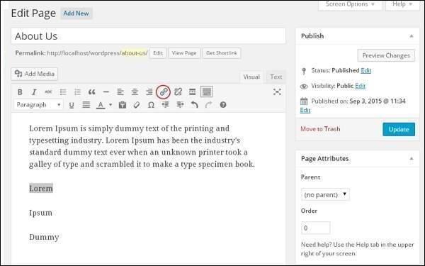Toggle bold formatting in editor toolbar
425x266 pixels.
(x=20, y=92)
